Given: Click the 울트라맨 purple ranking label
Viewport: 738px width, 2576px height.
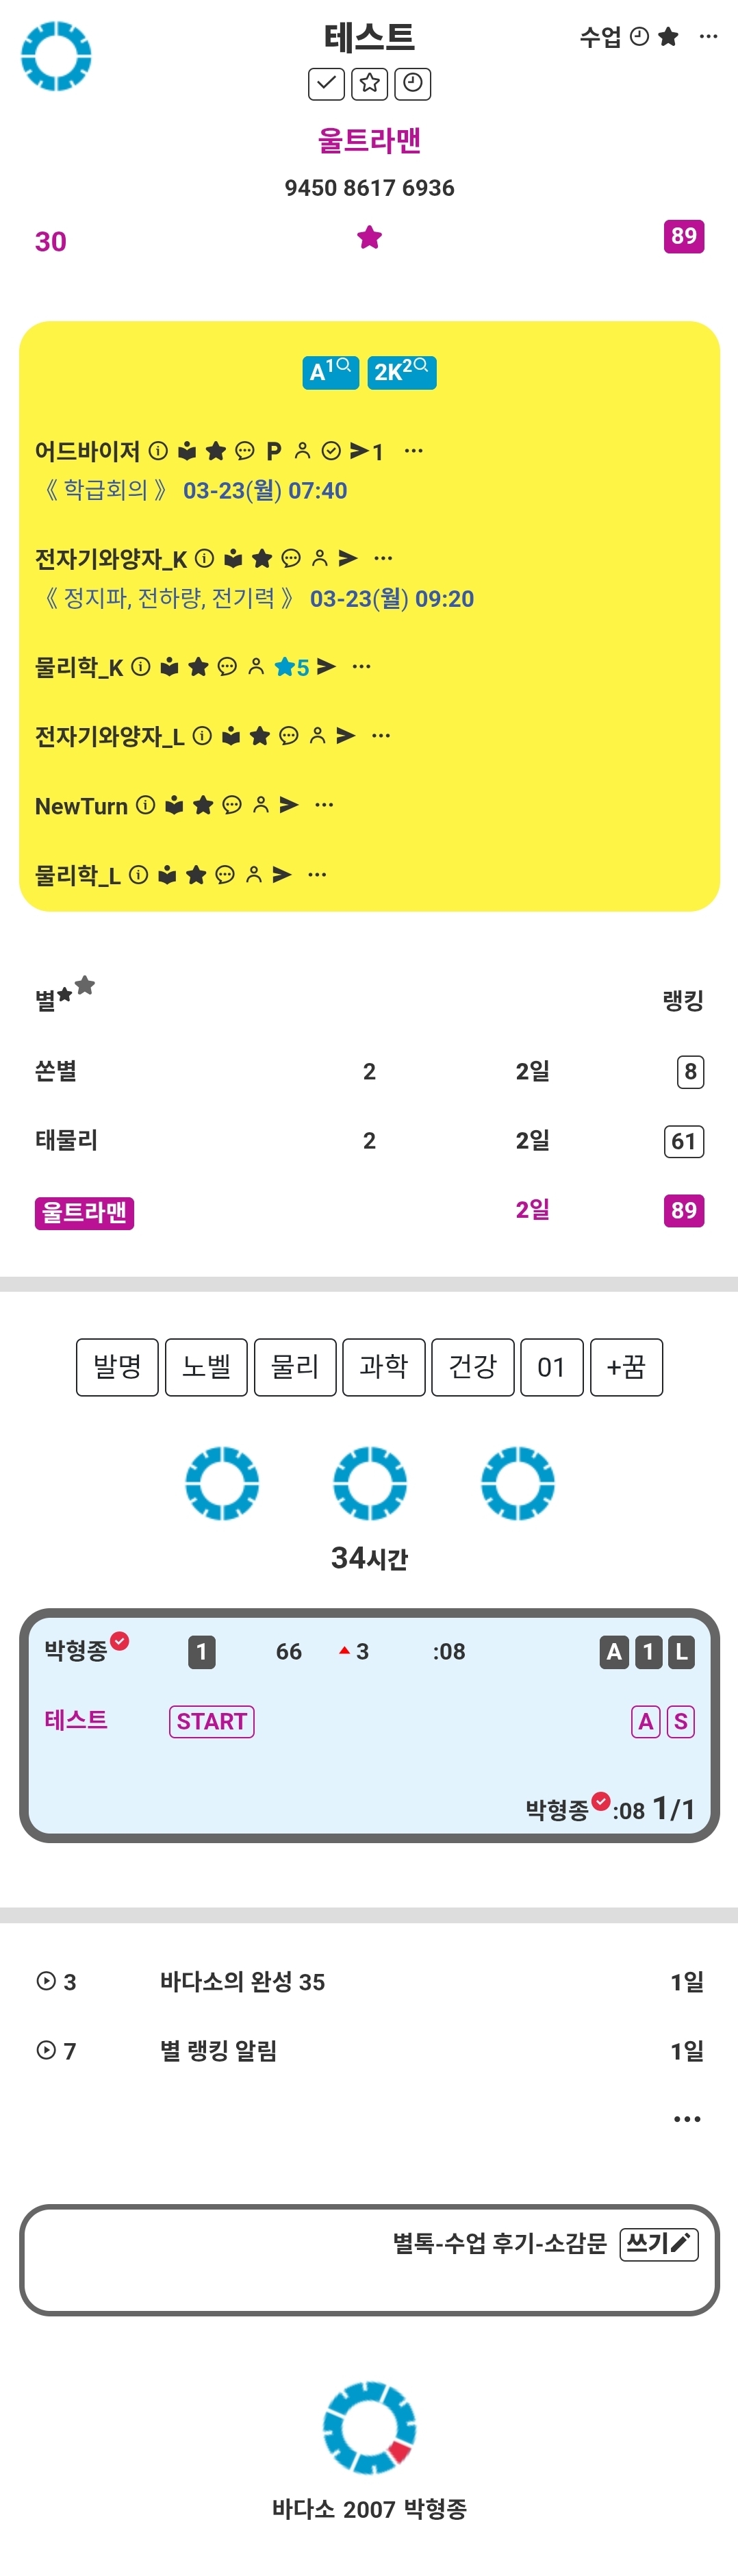Looking at the screenshot, I should (84, 1212).
